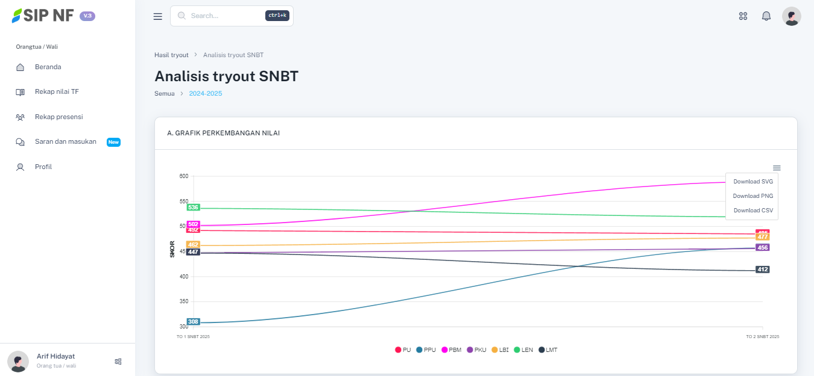The width and height of the screenshot is (814, 376).
Task: Click the user avatar in top bar
Action: pos(791,16)
